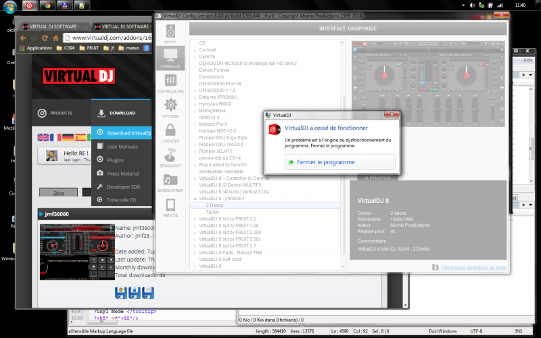Select the Tablet skin variant

click(x=212, y=211)
